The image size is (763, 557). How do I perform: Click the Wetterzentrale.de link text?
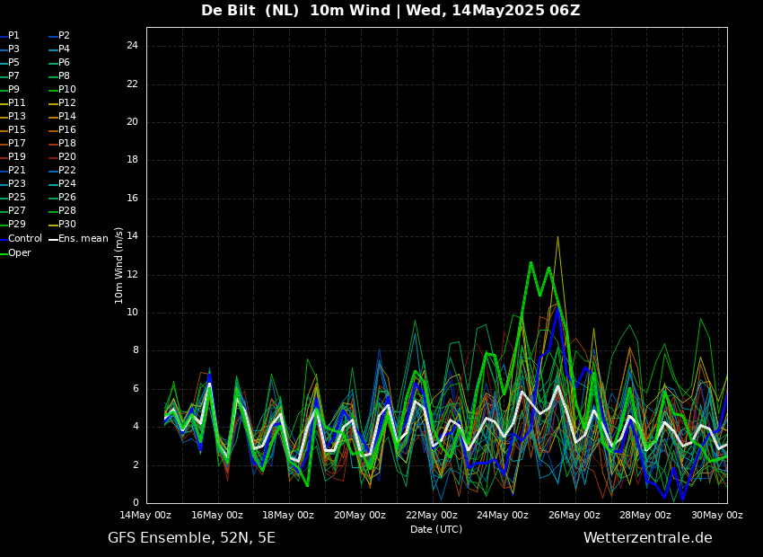[x=647, y=538]
